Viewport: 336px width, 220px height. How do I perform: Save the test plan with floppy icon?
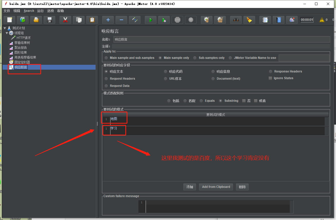coord(50,20)
